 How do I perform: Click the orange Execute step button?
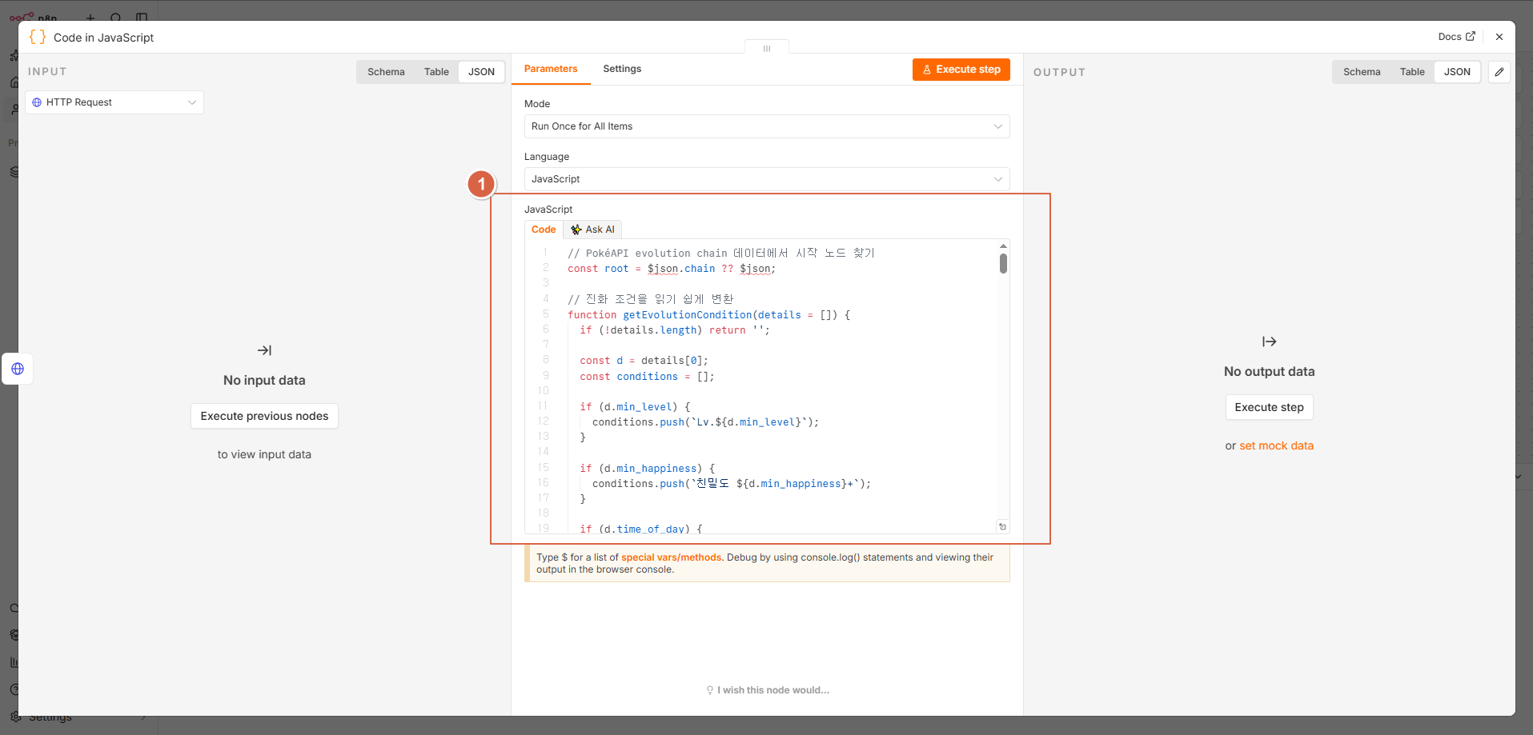(961, 70)
